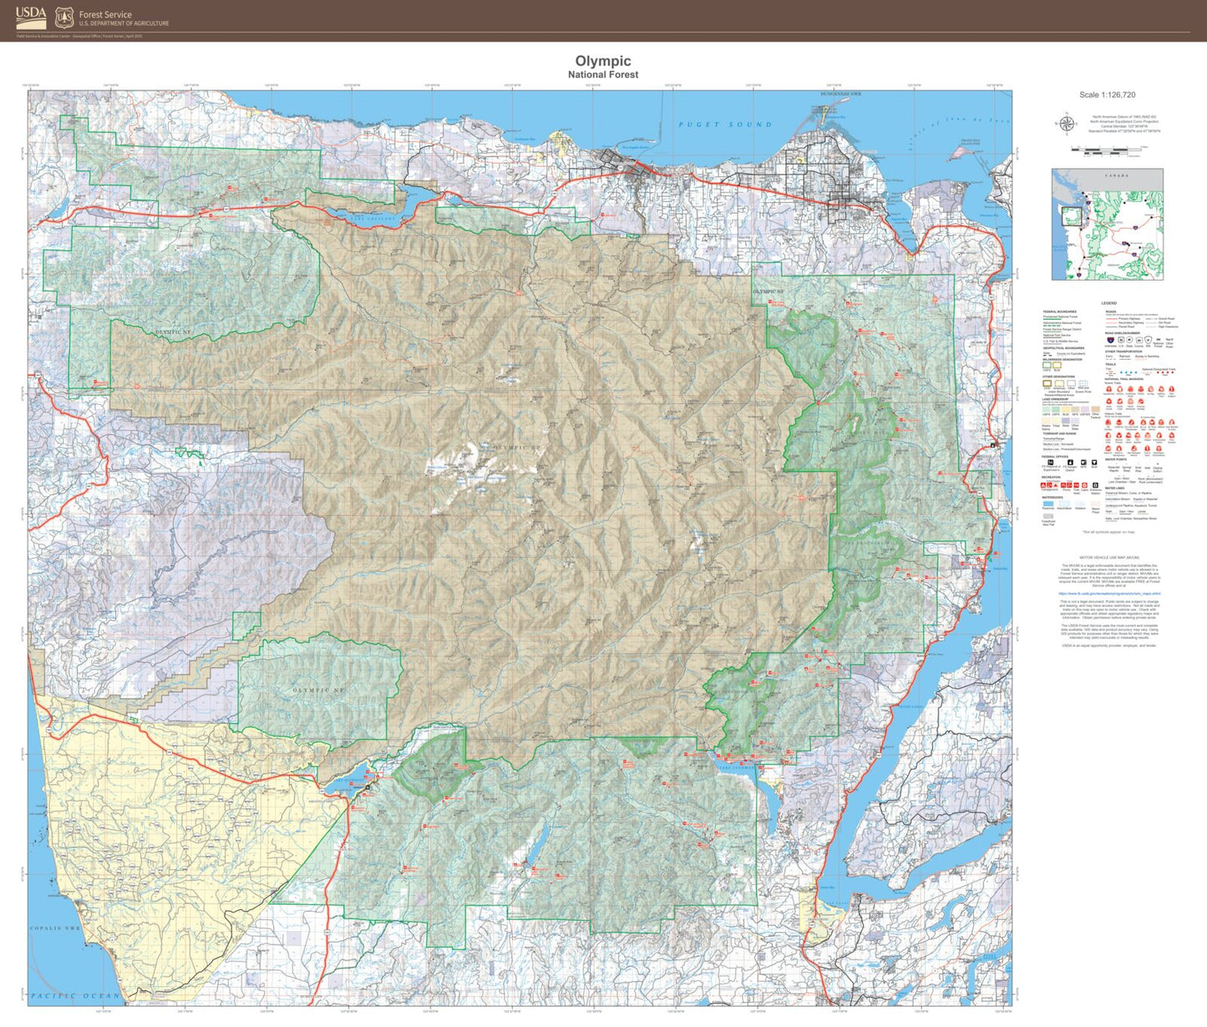Select the Campground symbol in the Recreation legend
The image size is (1207, 1027).
tap(1043, 485)
